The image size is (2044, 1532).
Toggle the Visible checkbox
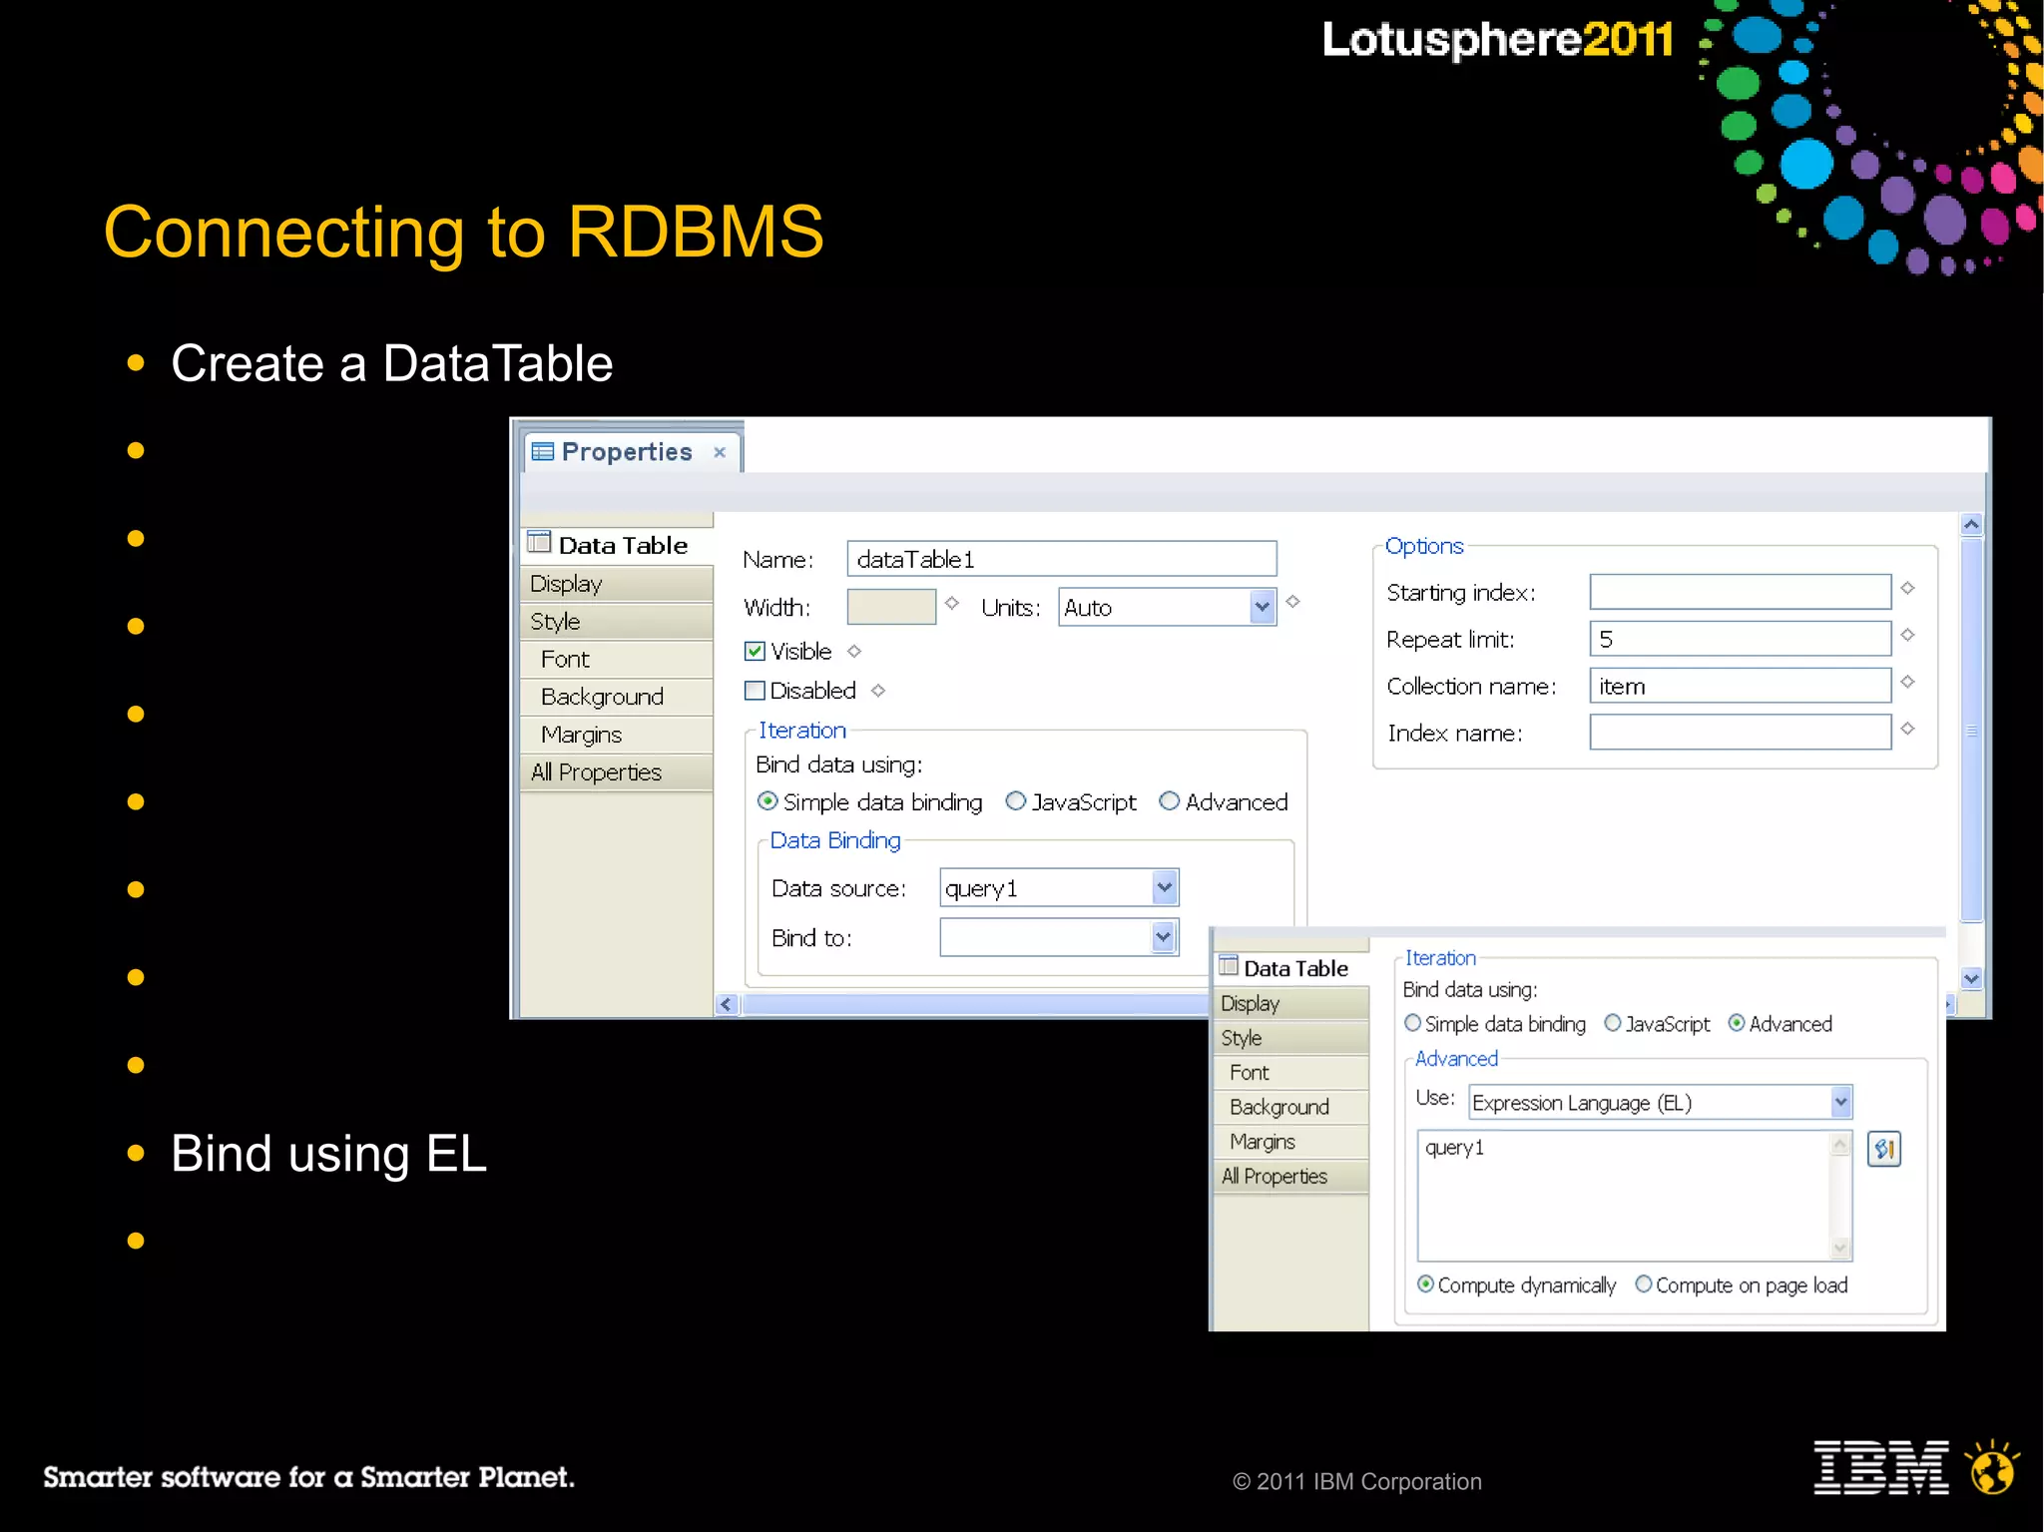pyautogui.click(x=755, y=652)
